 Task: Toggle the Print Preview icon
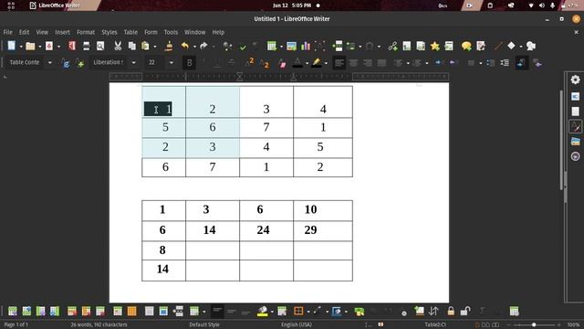click(x=100, y=46)
